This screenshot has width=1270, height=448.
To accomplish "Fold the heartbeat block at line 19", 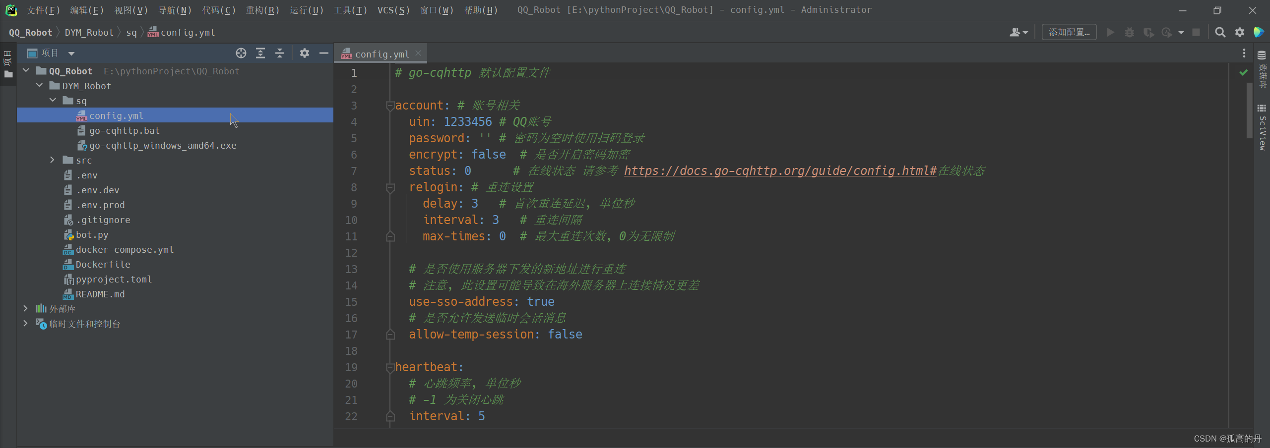I will pos(390,367).
